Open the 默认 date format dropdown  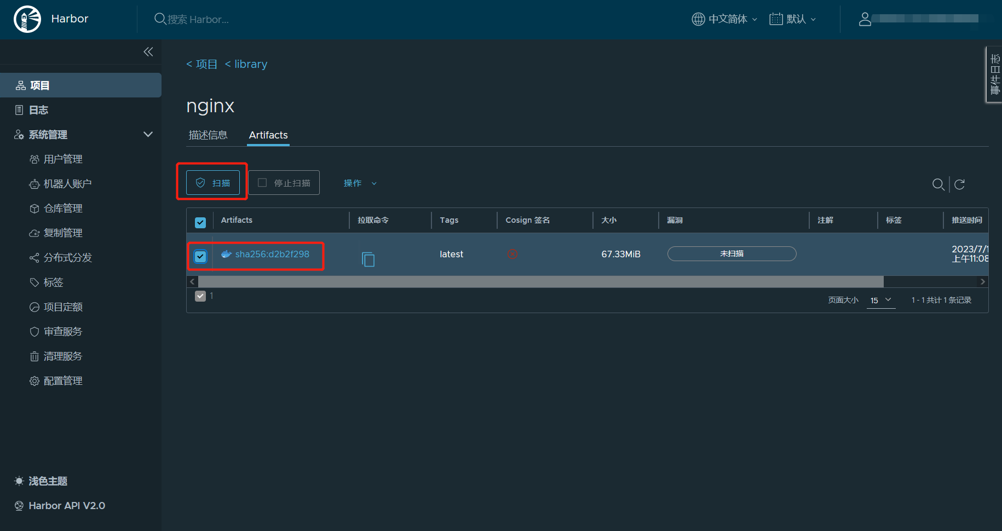click(793, 19)
